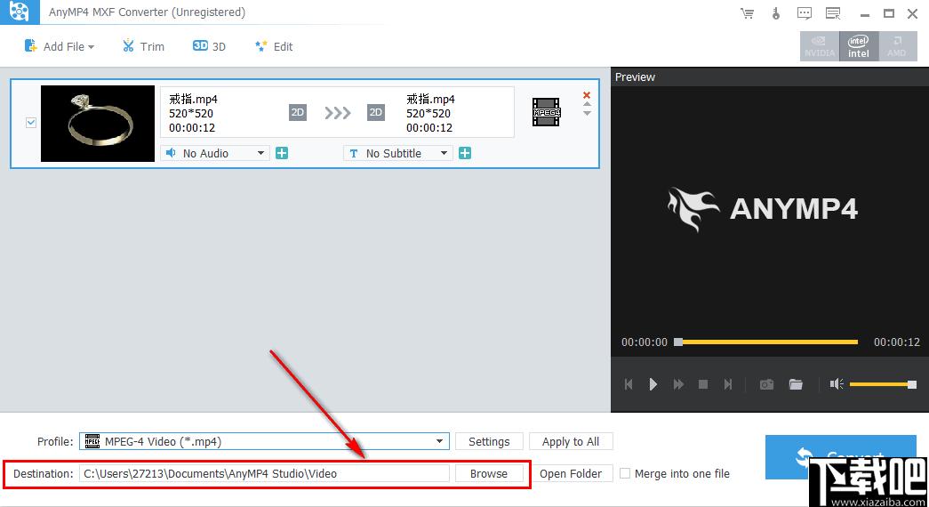
Task: Click the AnyMP4 app logo
Action: pyautogui.click(x=20, y=12)
